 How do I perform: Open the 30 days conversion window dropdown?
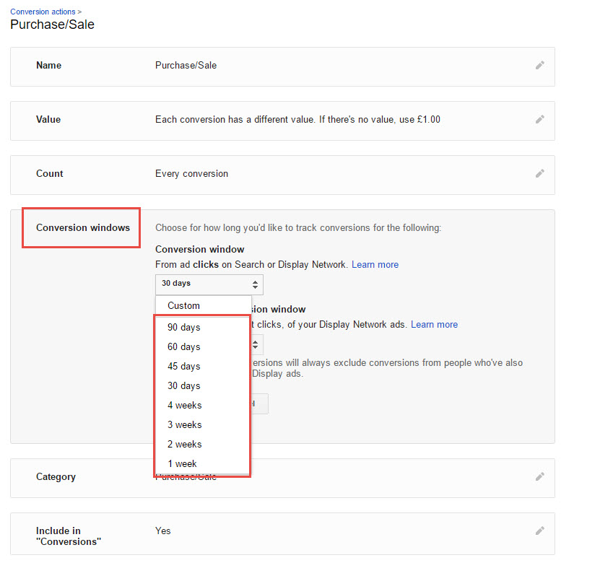coord(209,284)
